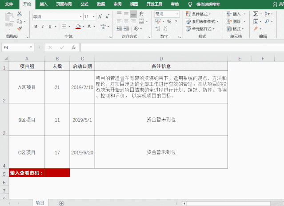Viewport: 284px width, 206px height.
Task: Click the increase font size icon
Action: pyautogui.click(x=100, y=16)
